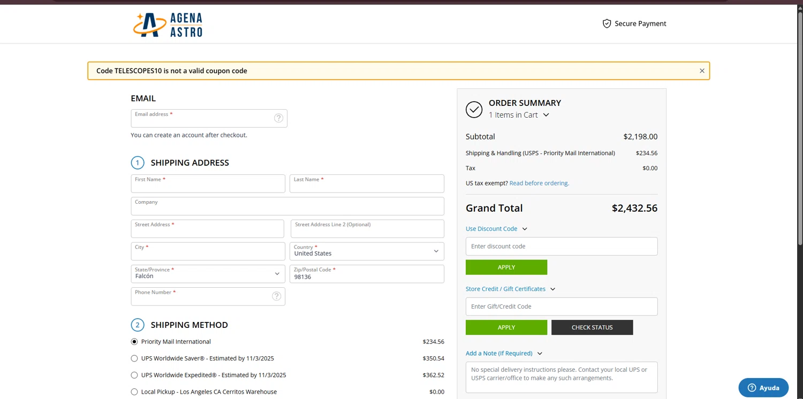Click the Secure Payment shield icon
Viewport: 803px width, 399px height.
[x=607, y=24]
